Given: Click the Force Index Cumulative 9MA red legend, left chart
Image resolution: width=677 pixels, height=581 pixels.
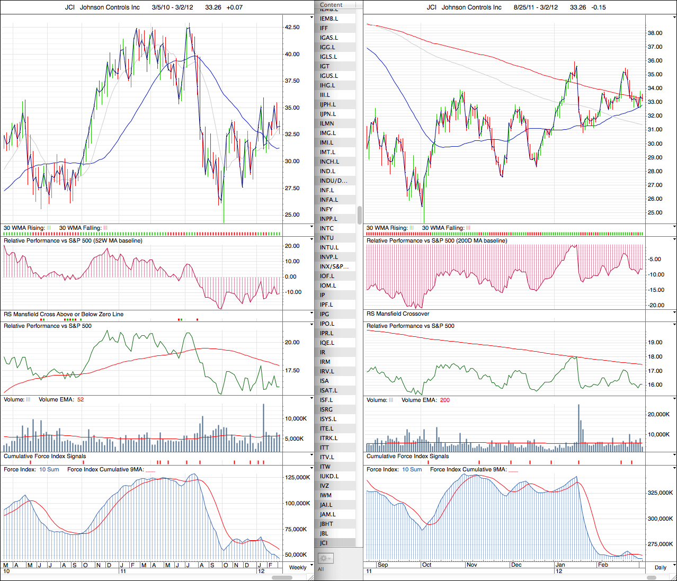Looking at the screenshot, I should [x=150, y=470].
